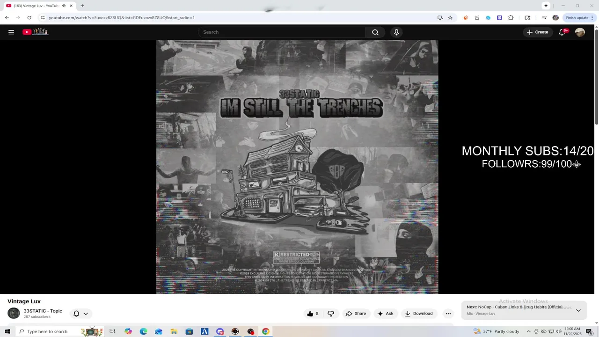Open Windows action center notifications
The height and width of the screenshot is (337, 599).
click(x=589, y=331)
